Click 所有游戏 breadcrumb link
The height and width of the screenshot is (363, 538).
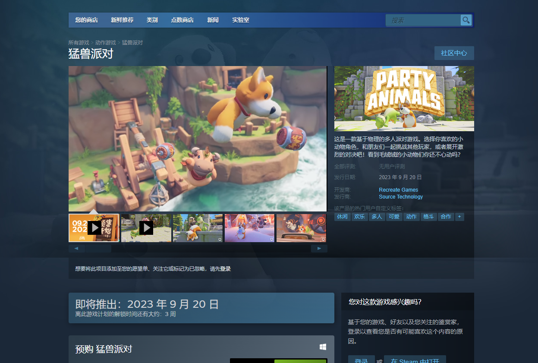click(79, 43)
